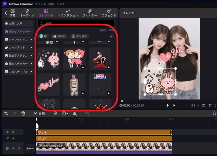Select the Good Morning sticker thumbnail
The image size is (217, 156).
[100, 84]
